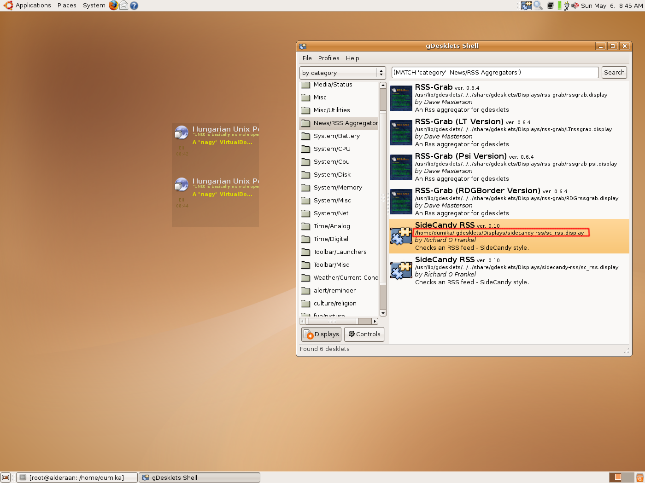
Task: Open the Help menu in gDesklets Shell
Action: click(352, 58)
